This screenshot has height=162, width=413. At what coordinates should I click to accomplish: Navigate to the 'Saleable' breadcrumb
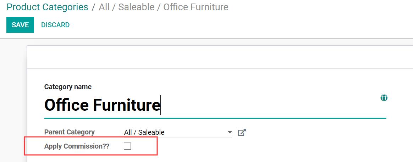(137, 7)
